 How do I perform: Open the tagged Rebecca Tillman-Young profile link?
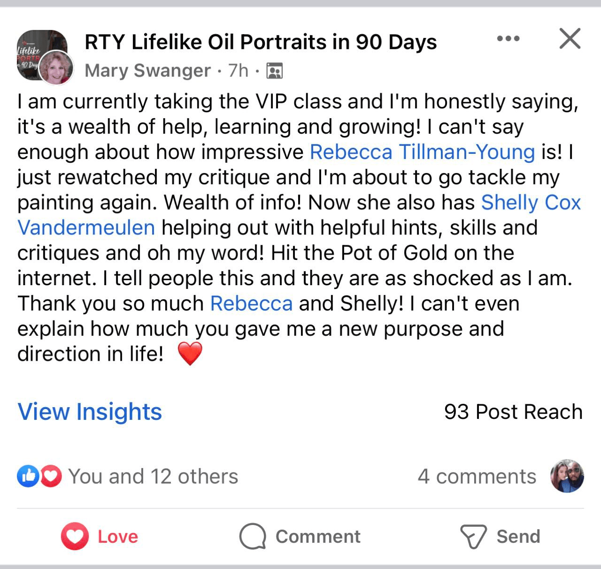(x=422, y=152)
